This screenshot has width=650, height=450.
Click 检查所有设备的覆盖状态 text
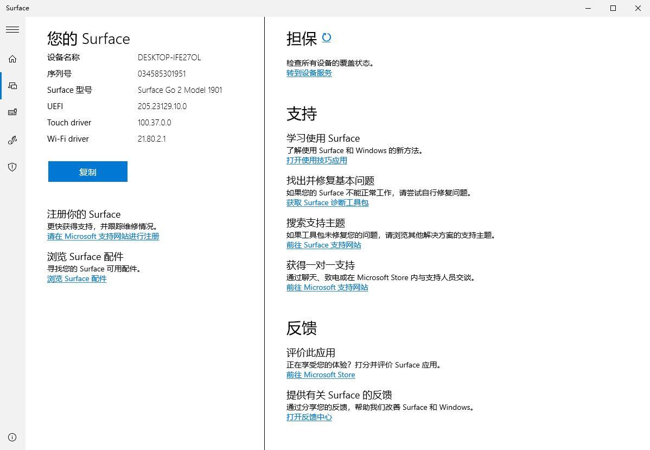click(x=330, y=63)
